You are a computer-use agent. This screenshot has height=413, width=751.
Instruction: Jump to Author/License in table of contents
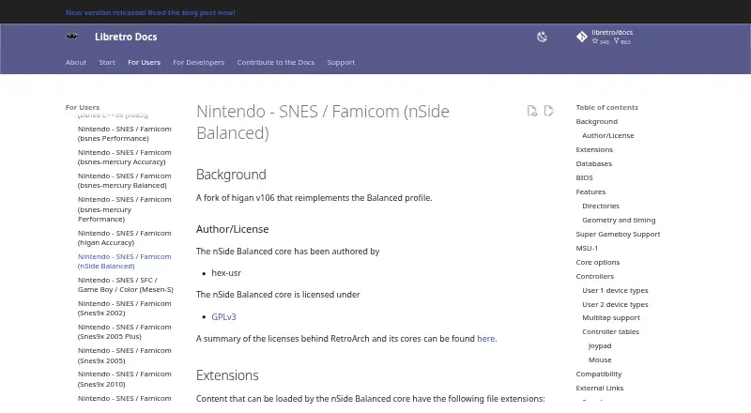click(607, 135)
